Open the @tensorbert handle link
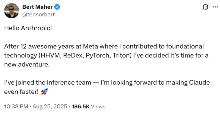The image size is (220, 113). 38,14
